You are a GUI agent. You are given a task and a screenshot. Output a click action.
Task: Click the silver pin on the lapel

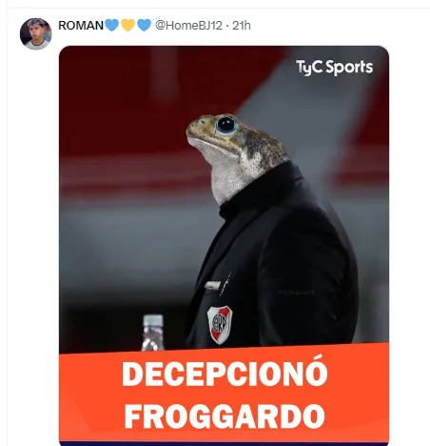(x=212, y=285)
